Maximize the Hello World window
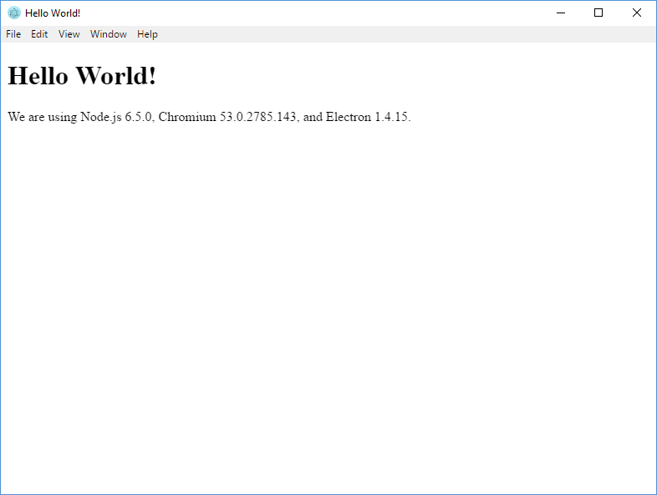 598,13
